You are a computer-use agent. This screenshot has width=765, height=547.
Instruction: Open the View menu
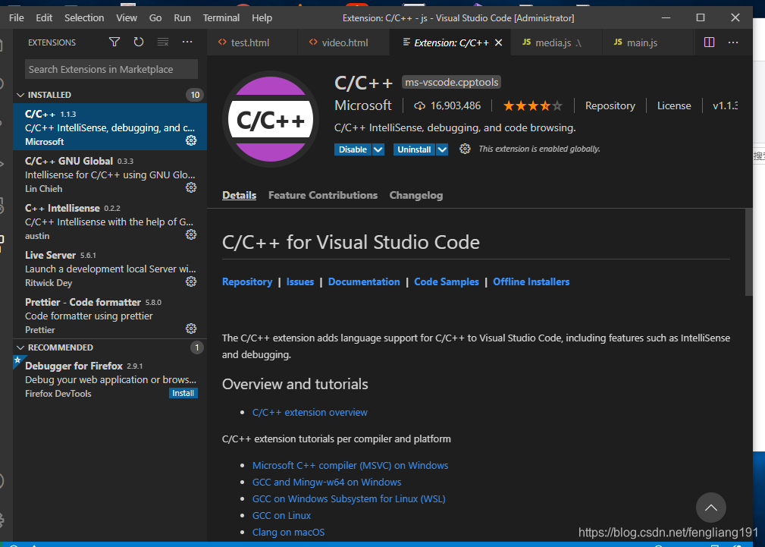point(127,17)
